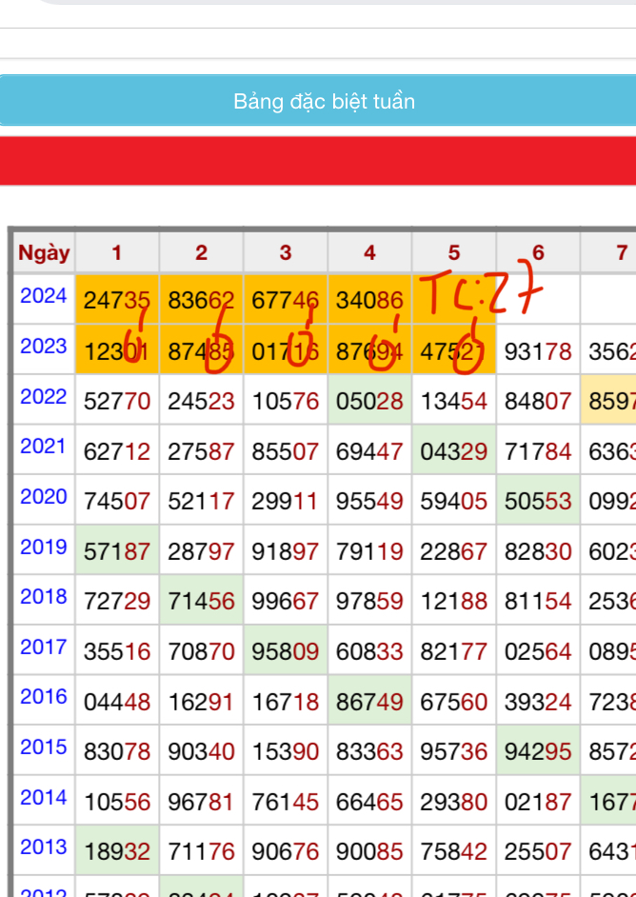Open the 2016 year link

tap(44, 697)
